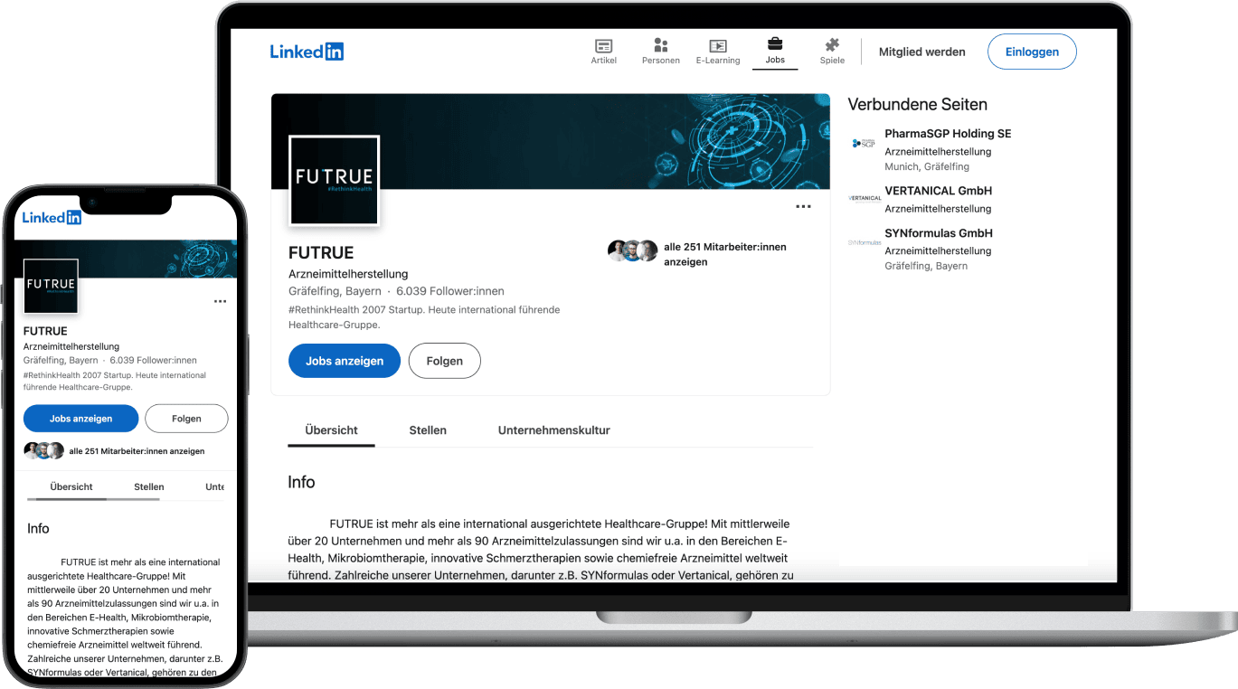Switch to the Stellen tab on the laptop screen
1238x689 pixels.
(428, 430)
